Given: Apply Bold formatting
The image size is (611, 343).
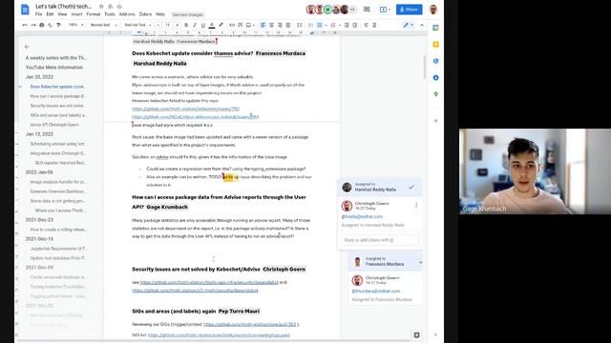Looking at the screenshot, I should tap(186, 25).
